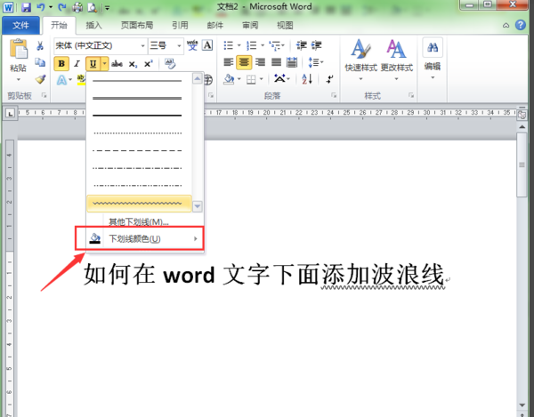Click the Save icon in quick access toolbar
Viewport: 534px width, 417px height.
click(x=26, y=7)
